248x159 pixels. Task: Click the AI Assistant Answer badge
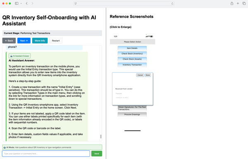point(19,56)
